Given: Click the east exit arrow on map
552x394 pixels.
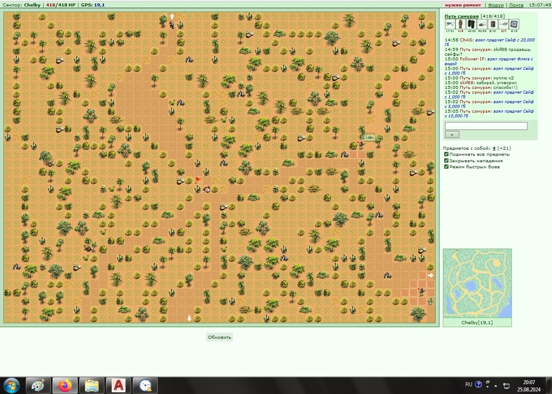Looking at the screenshot, I should 430,275.
